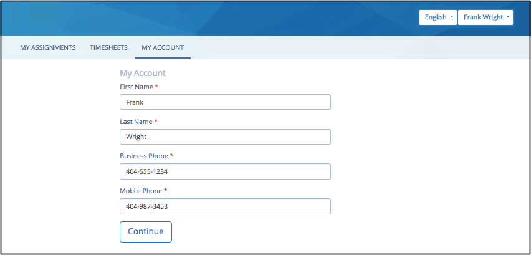531x255 pixels.
Task: Click the Continue button
Action: 146,232
